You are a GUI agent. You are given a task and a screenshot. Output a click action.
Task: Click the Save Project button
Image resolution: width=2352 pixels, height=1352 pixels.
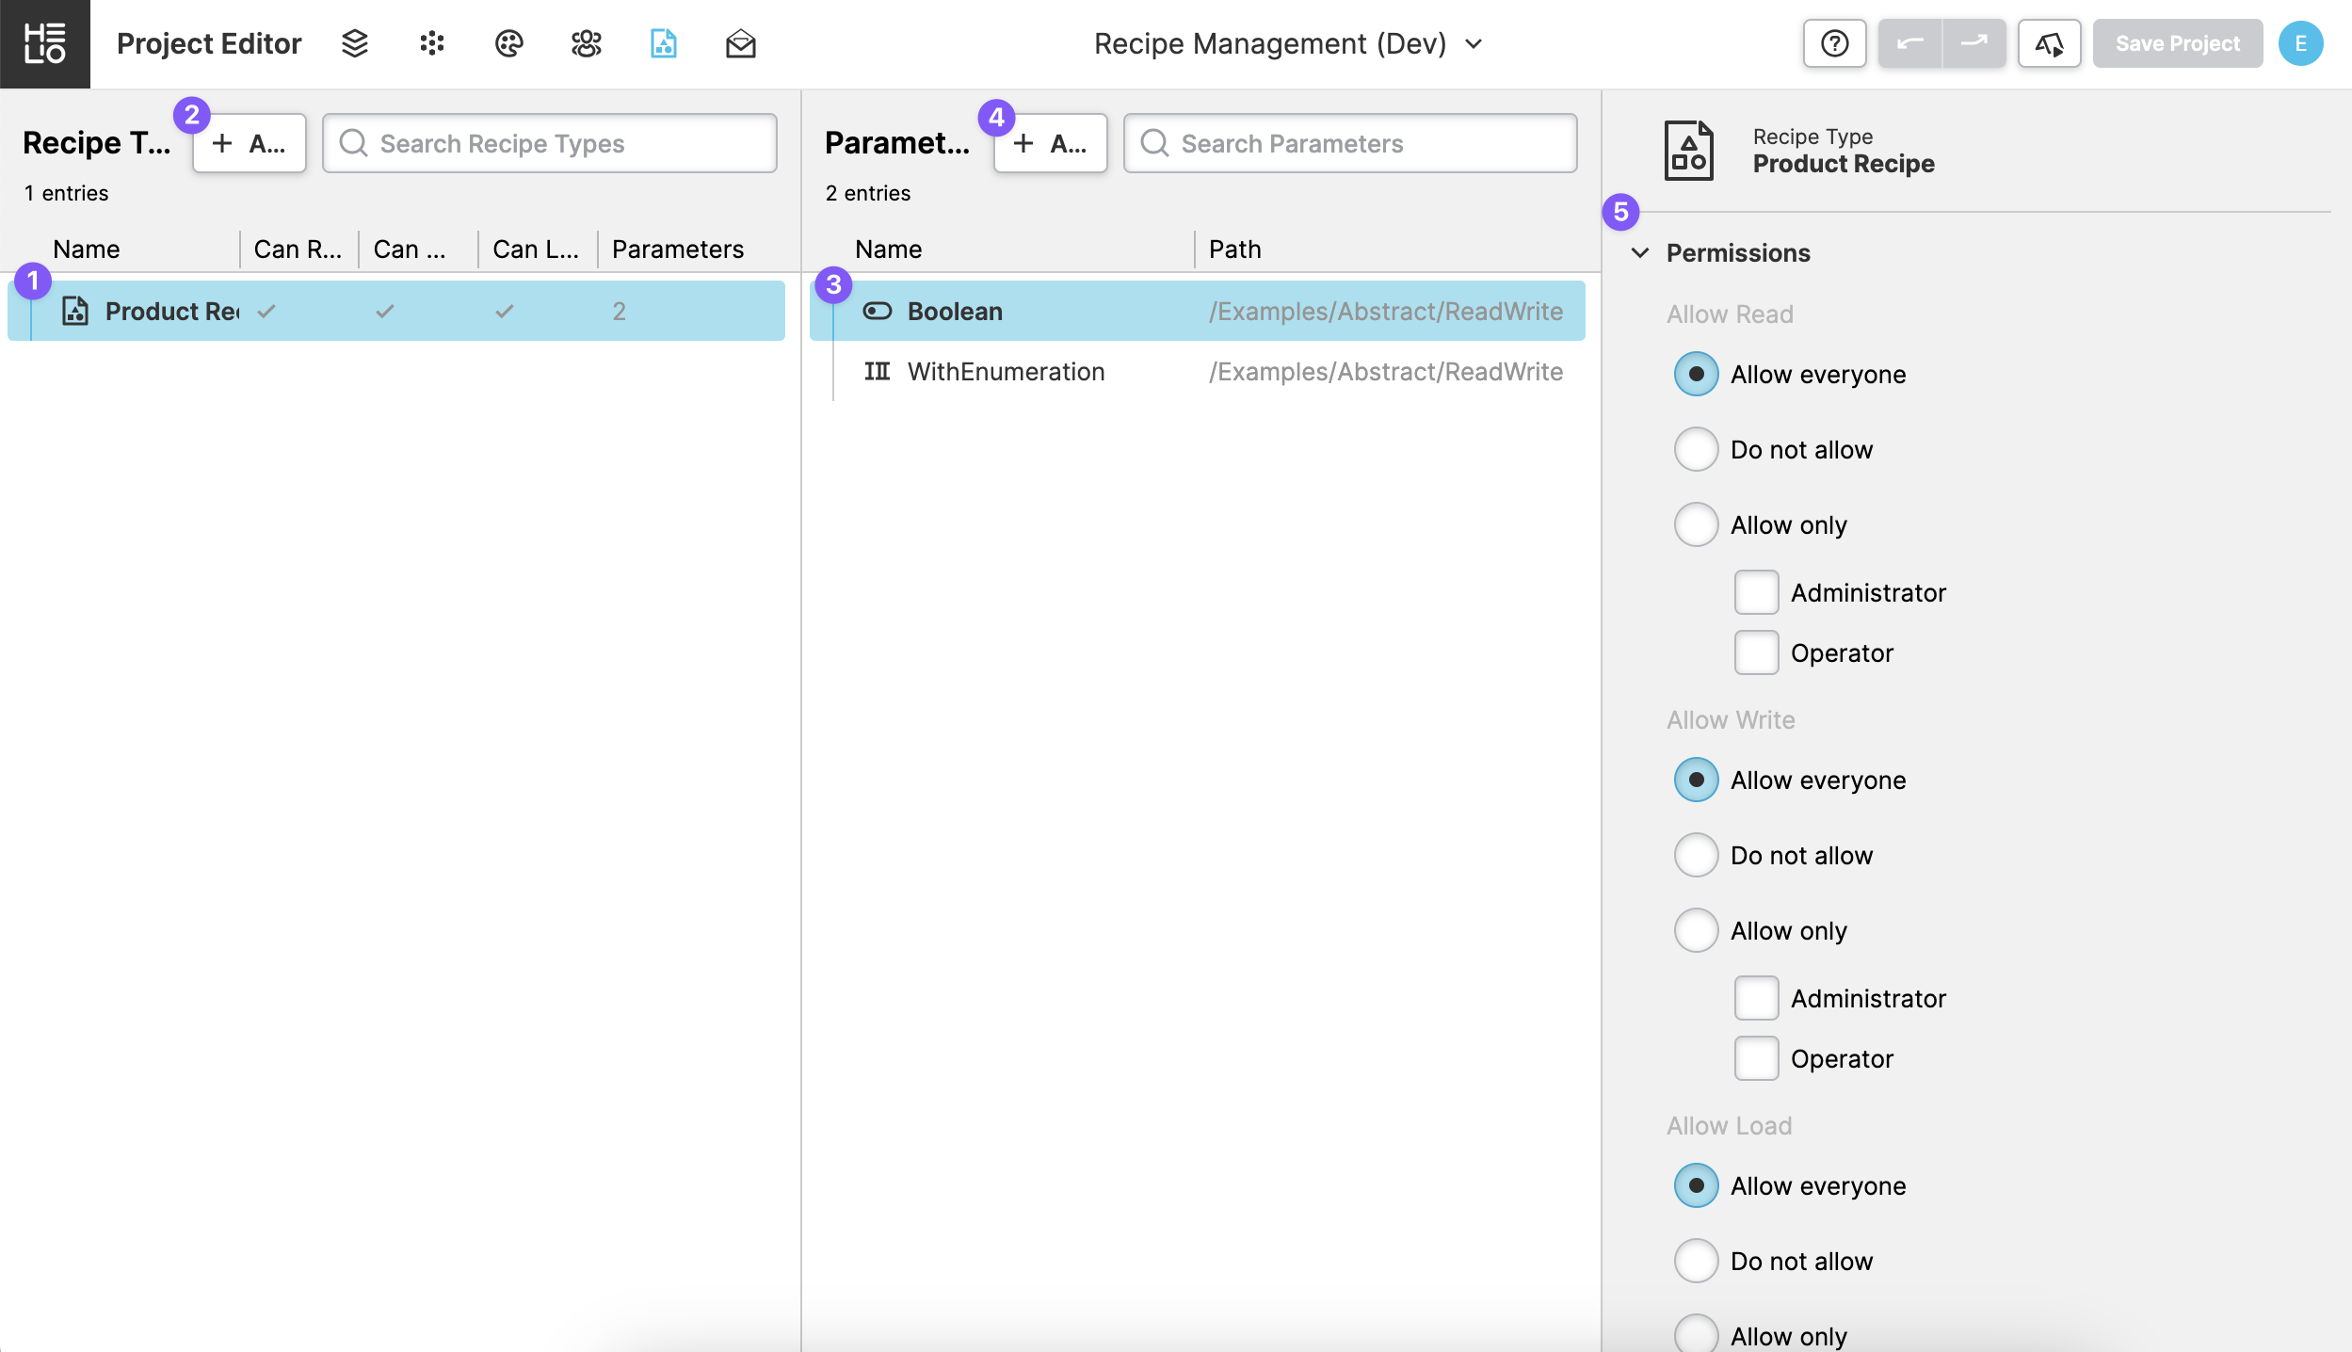[x=2177, y=43]
